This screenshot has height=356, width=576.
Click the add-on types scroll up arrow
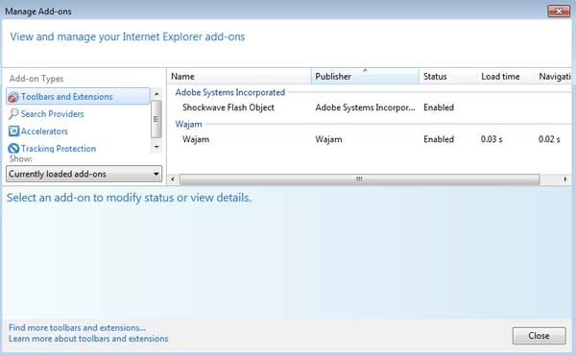pos(156,94)
